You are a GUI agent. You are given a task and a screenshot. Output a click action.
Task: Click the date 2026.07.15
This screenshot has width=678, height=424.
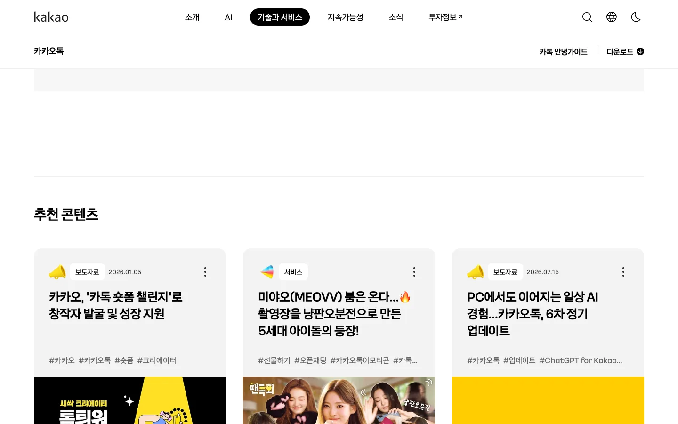[543, 272]
